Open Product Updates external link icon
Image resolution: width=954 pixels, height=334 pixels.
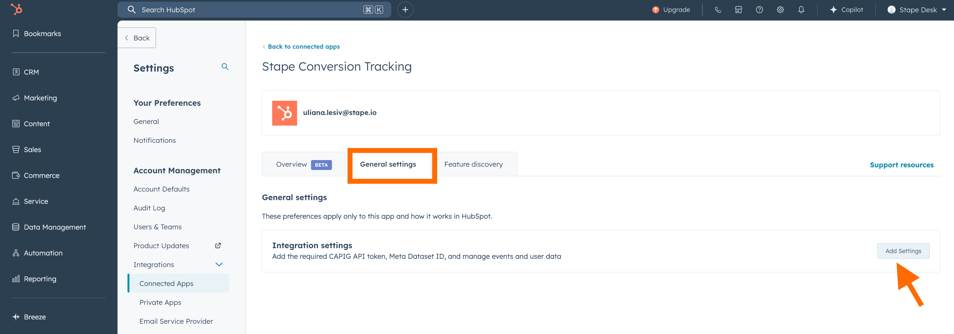coord(218,246)
